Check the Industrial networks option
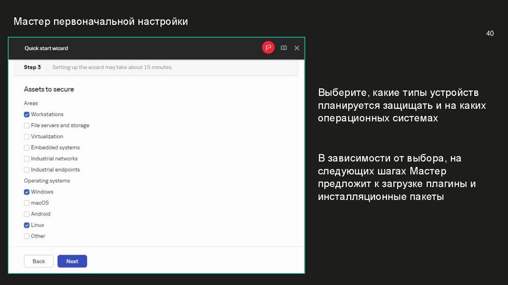 [x=27, y=158]
